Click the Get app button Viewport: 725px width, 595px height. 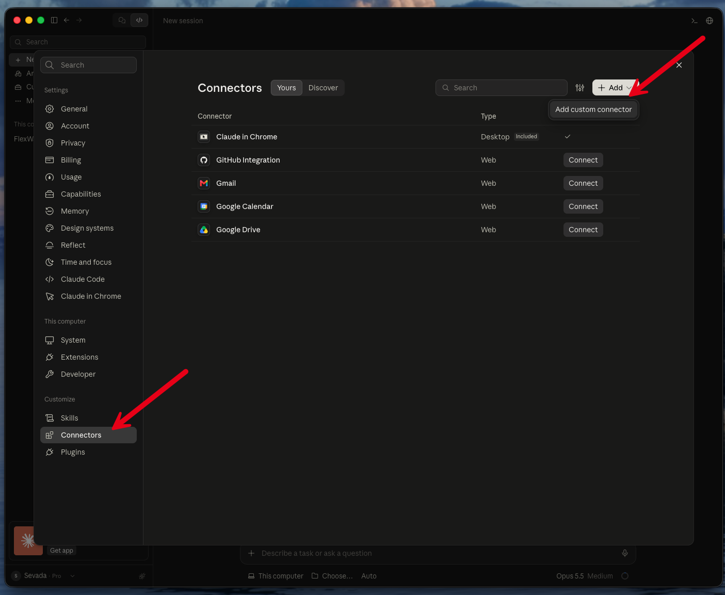point(62,551)
